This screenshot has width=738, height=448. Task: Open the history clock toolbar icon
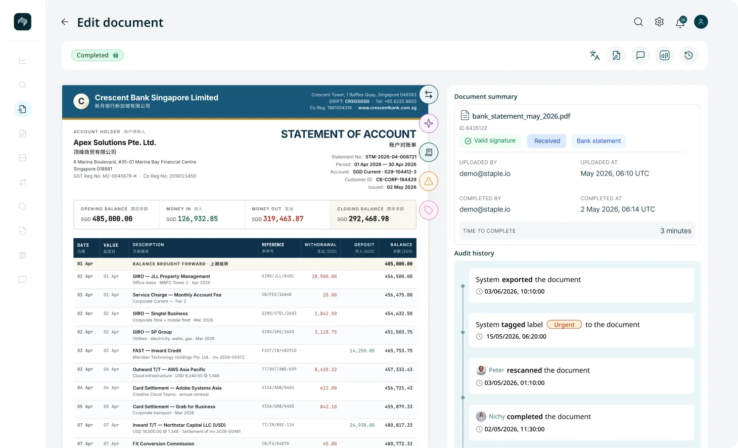688,55
